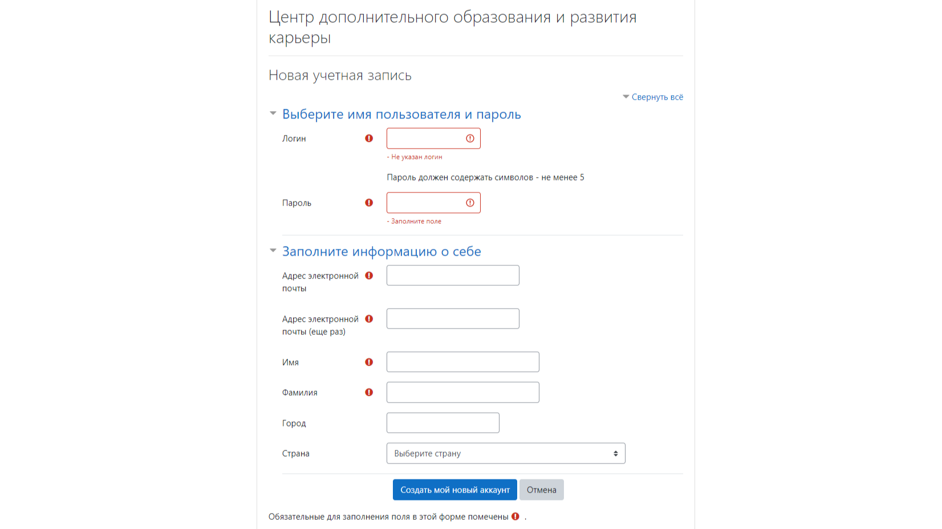This screenshot has width=942, height=529.
Task: Click the required icon beside Имя
Action: coord(369,362)
